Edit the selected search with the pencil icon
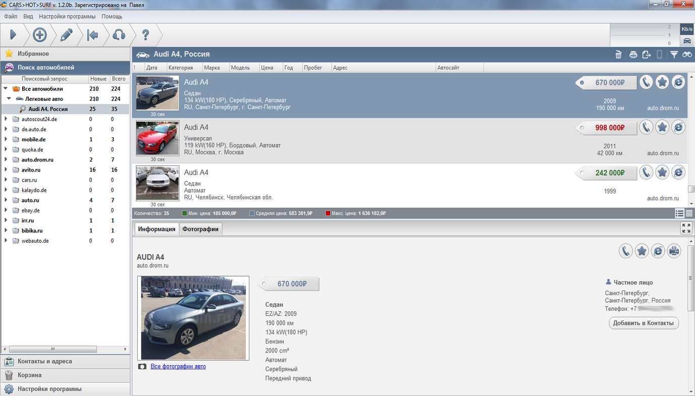 (x=67, y=35)
